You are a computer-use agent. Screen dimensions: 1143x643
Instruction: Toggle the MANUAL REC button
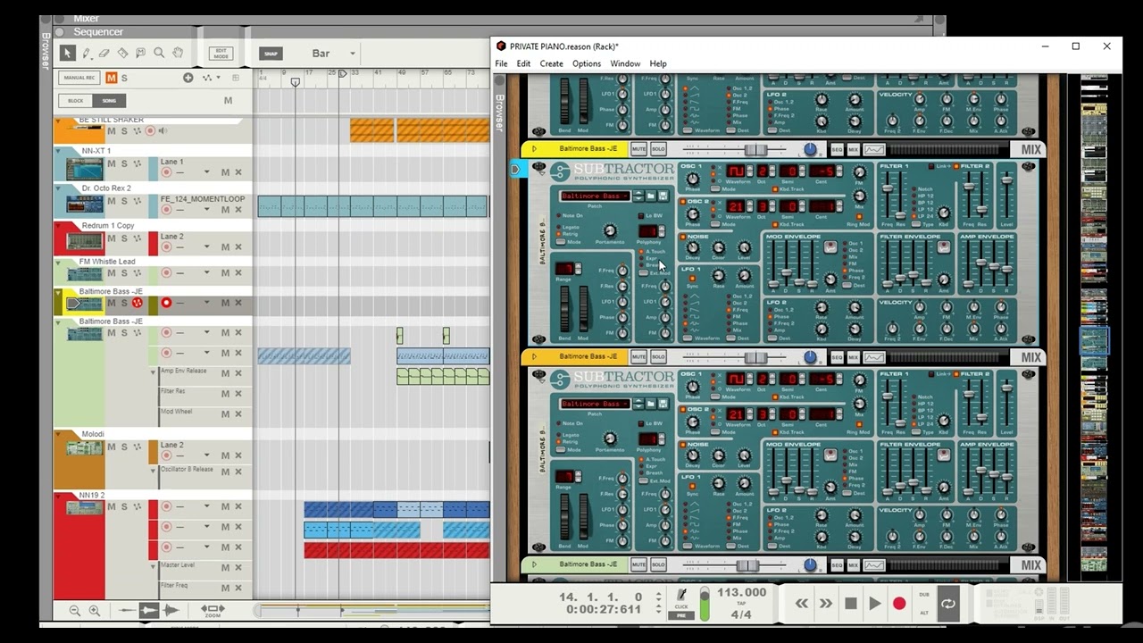79,78
